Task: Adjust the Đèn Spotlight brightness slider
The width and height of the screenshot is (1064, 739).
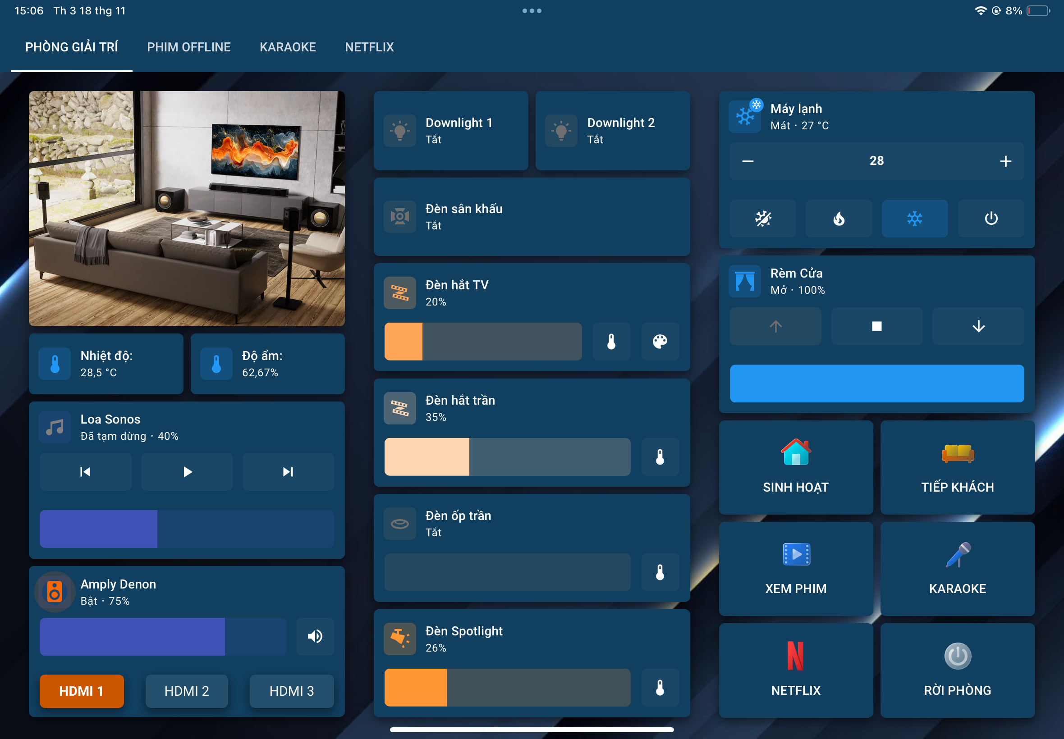Action: (507, 687)
